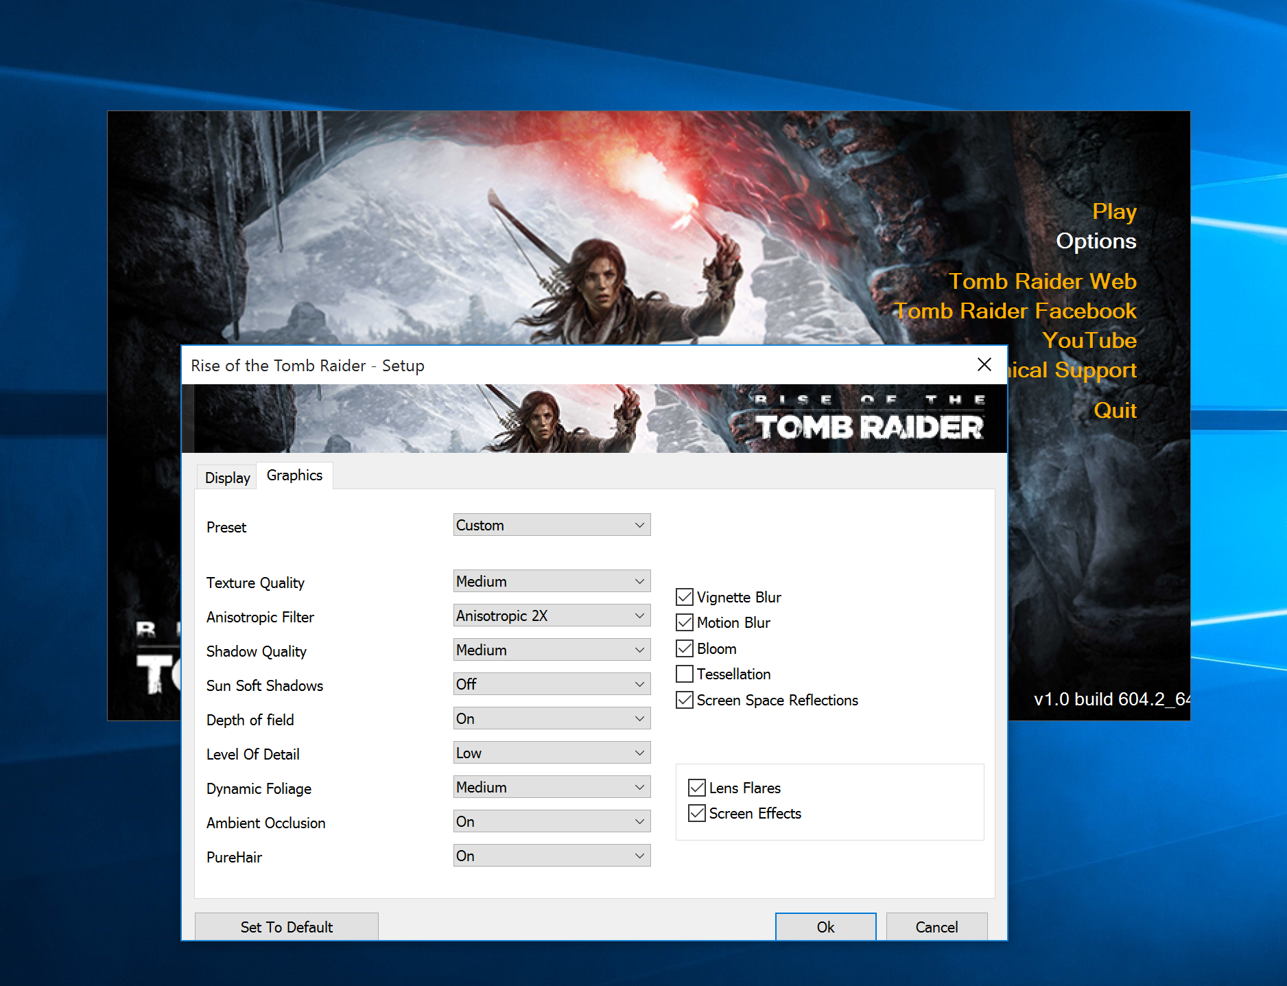Open the Preset dropdown set to Custom

coord(552,525)
